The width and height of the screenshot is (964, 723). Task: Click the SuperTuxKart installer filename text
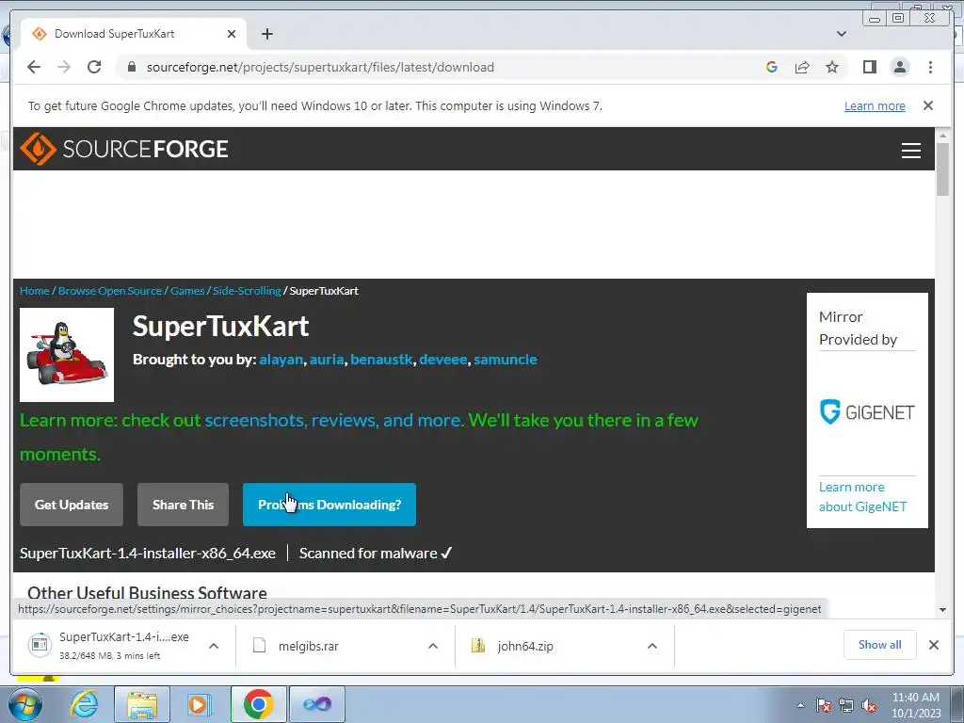(148, 554)
